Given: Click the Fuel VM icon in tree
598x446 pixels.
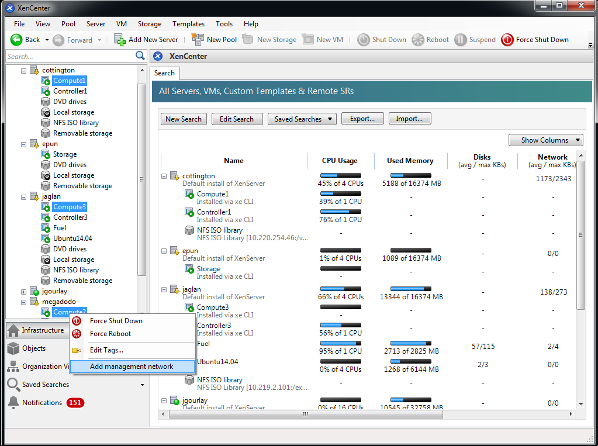Looking at the screenshot, I should [x=46, y=228].
